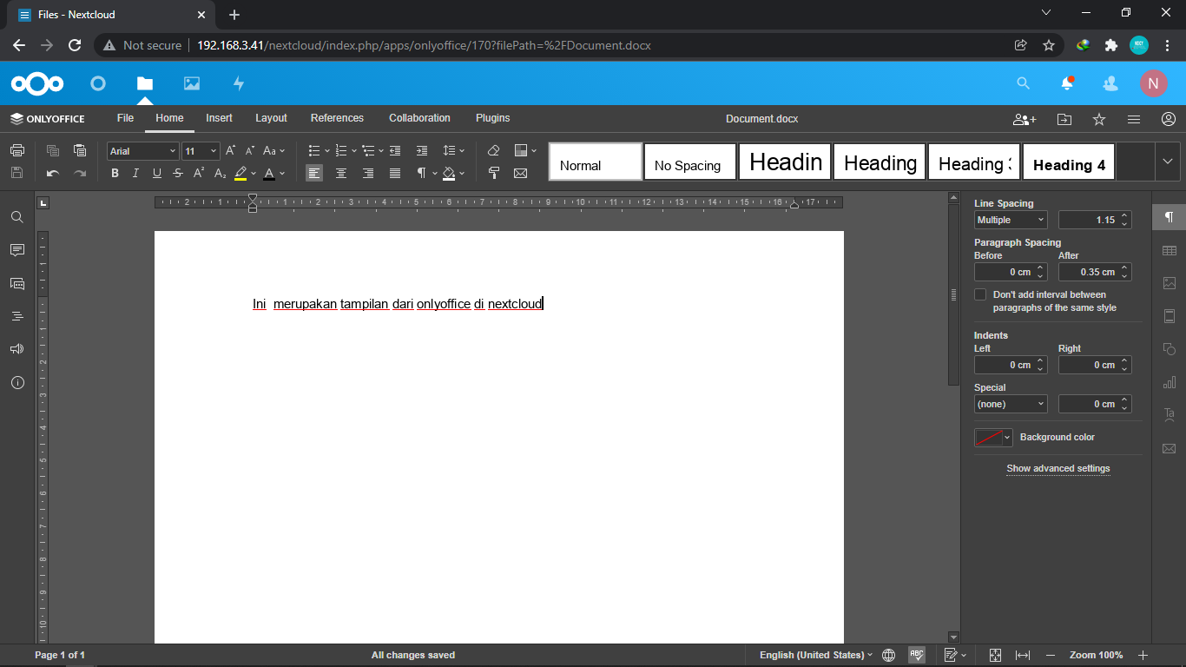
Task: Decrease paragraph indent
Action: [395, 150]
